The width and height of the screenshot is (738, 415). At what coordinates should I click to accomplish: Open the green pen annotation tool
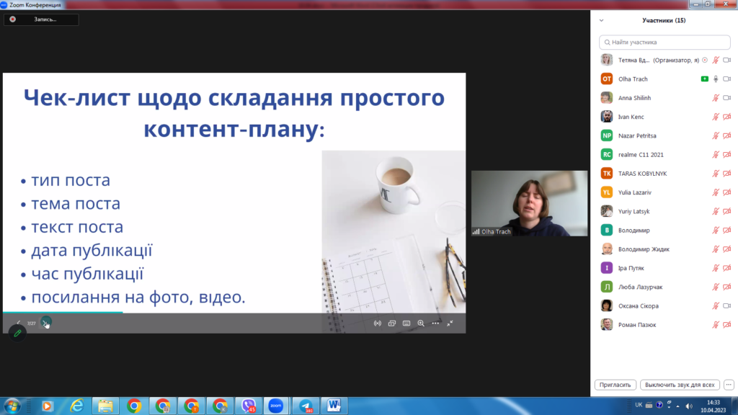17,334
